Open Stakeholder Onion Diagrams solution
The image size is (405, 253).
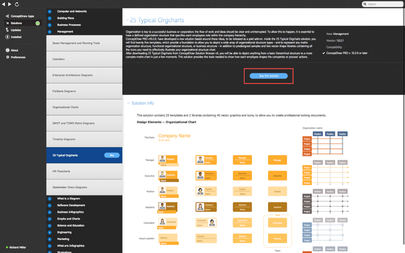pos(84,187)
